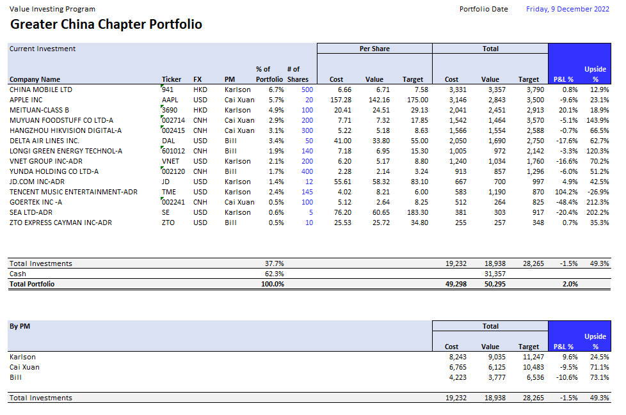Click ticker cell '601012'

pos(173,151)
